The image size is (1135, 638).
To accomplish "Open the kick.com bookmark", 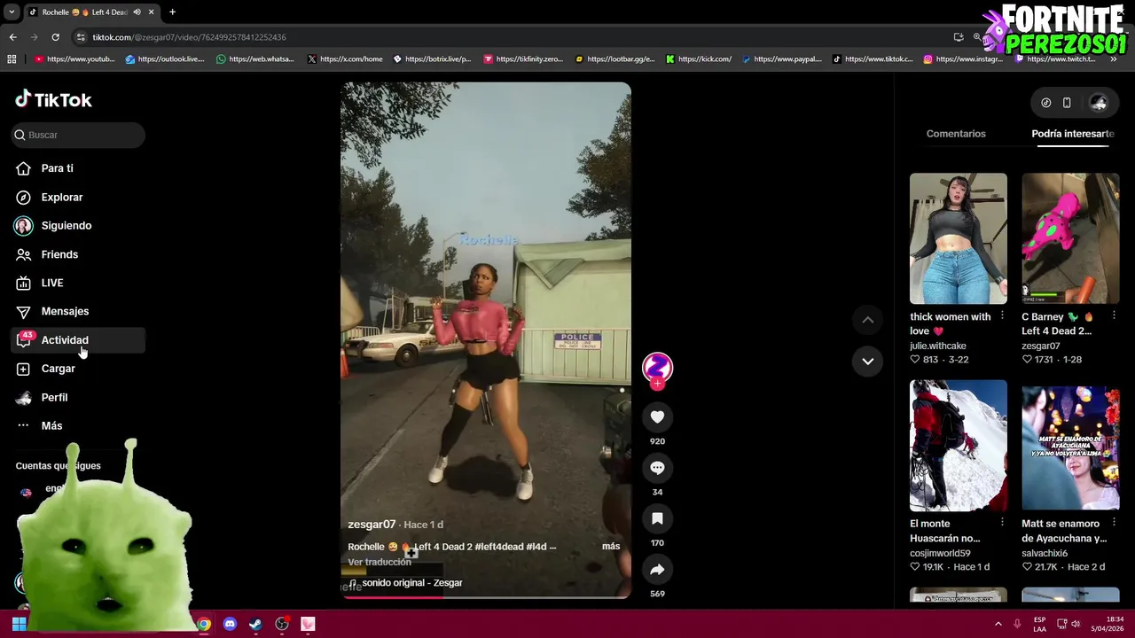I will (698, 59).
